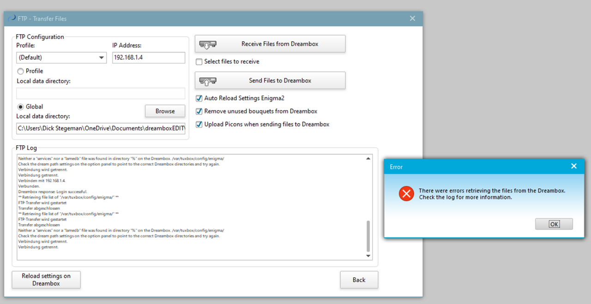Image resolution: width=591 pixels, height=304 pixels.
Task: Close the FTP - Transfer Files window
Action: coord(412,18)
